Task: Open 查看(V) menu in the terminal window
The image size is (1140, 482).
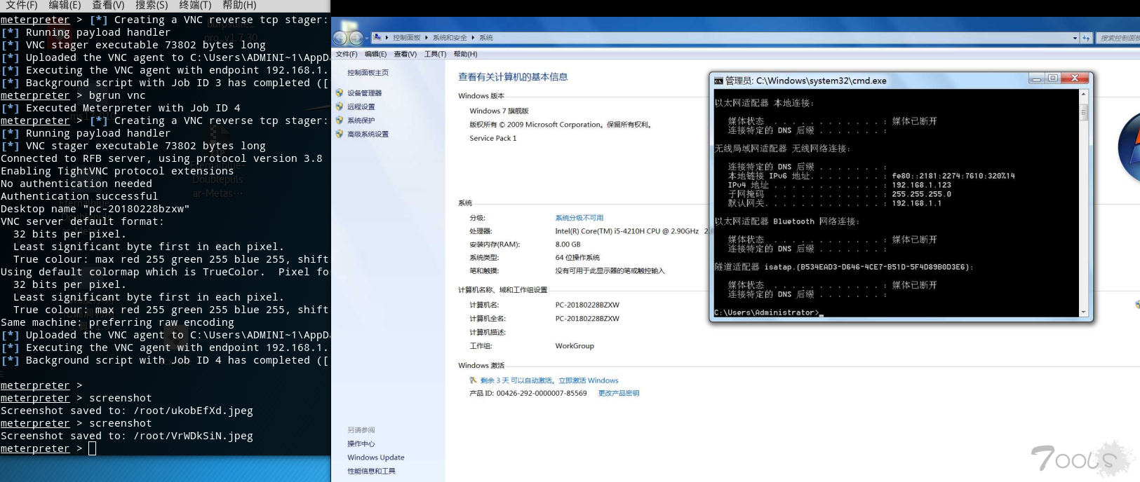Action: coord(108,5)
